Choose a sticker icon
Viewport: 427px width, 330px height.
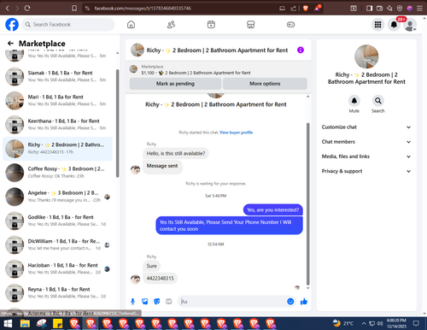pyautogui.click(x=157, y=302)
